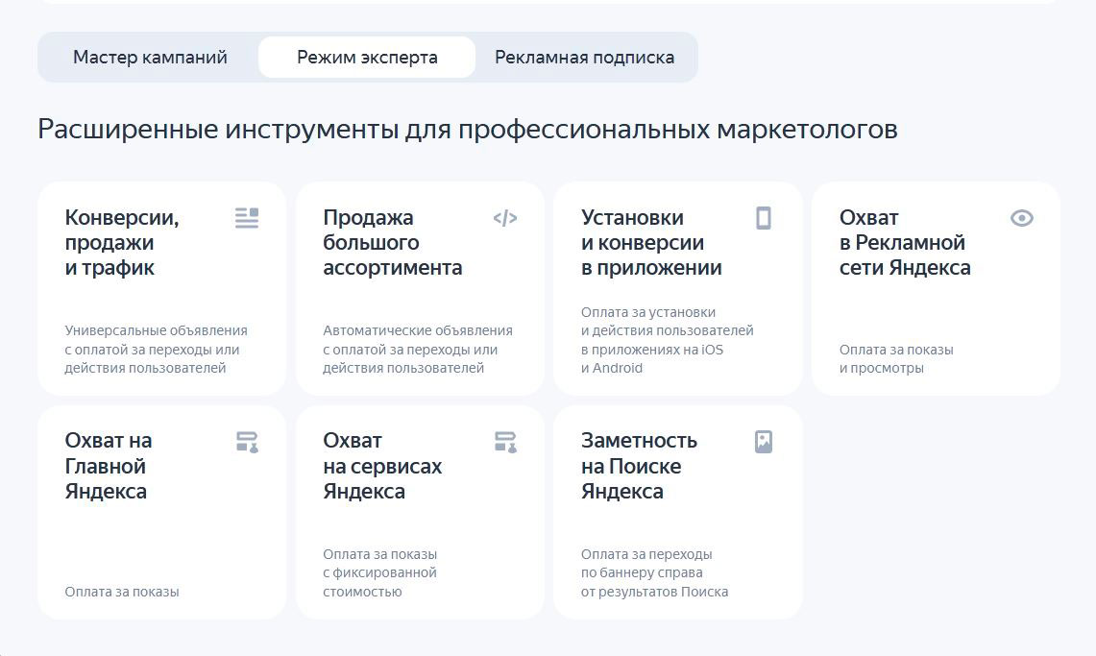The width and height of the screenshot is (1096, 656).
Task: Click the smartphone icon on Установки и конверсии card
Action: click(x=764, y=218)
